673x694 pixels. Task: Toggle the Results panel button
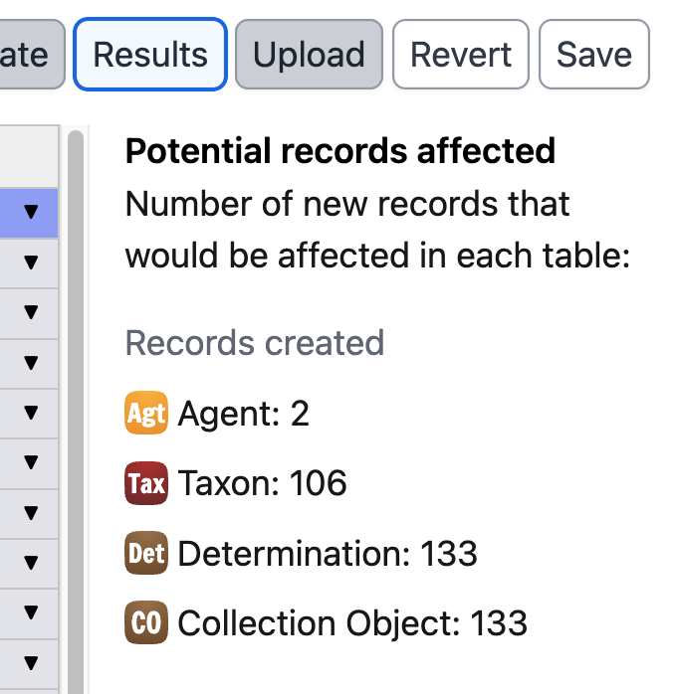tap(150, 54)
